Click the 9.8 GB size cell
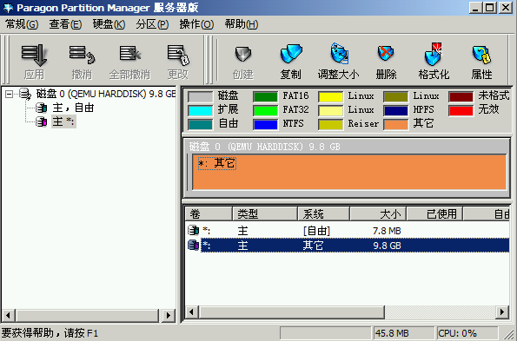 pos(387,246)
